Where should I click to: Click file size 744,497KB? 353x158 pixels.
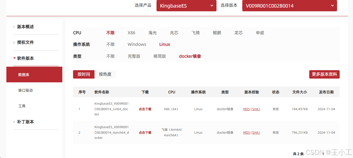coord(300,109)
